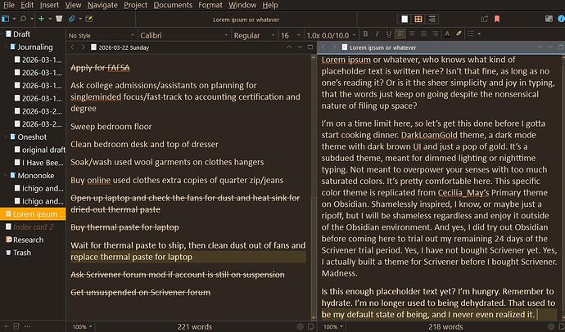The height and width of the screenshot is (332, 565).
Task: Move item to trash via toolbar icon
Action: [x=59, y=19]
